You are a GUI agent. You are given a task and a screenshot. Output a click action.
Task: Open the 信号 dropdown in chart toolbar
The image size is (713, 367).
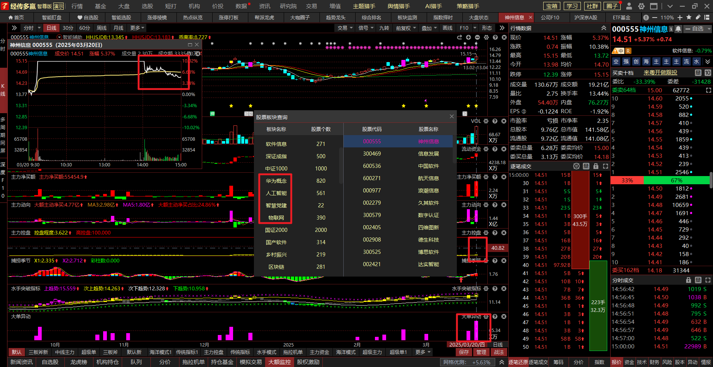366,28
